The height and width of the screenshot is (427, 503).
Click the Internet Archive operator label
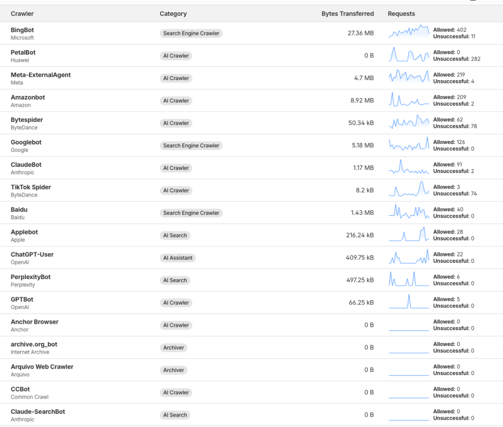[x=30, y=352]
